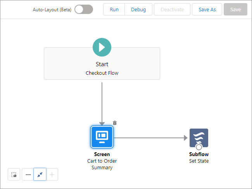This screenshot has height=189, width=252.
Task: Click the Subflow connector circle handle
Action: coord(199,147)
